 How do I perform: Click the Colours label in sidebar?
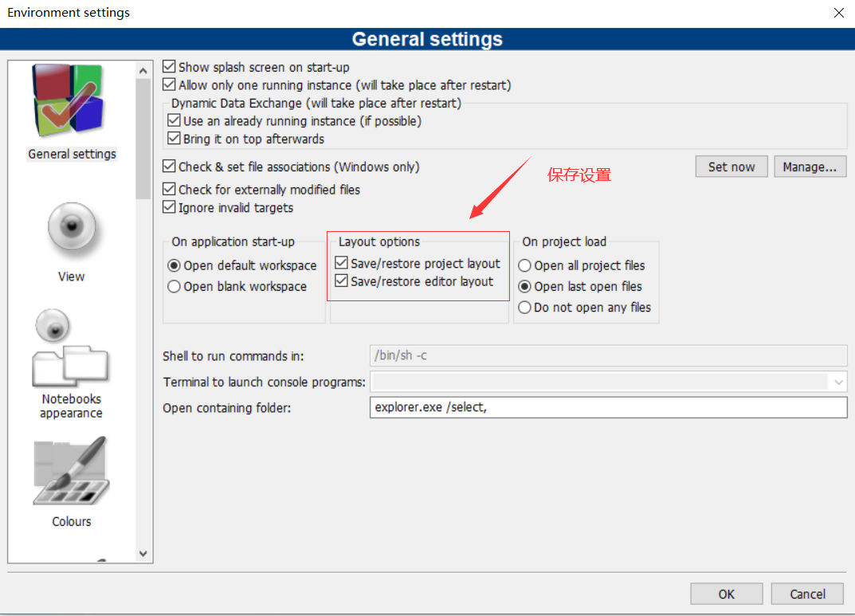(72, 522)
